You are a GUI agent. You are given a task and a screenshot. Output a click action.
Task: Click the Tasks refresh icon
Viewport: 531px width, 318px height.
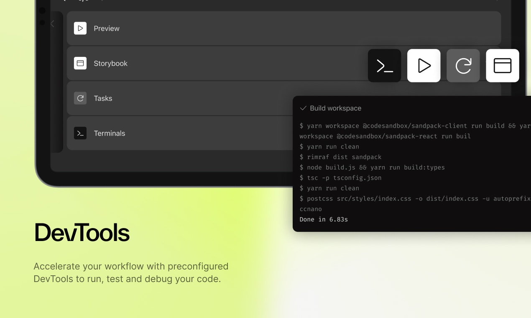tap(80, 98)
